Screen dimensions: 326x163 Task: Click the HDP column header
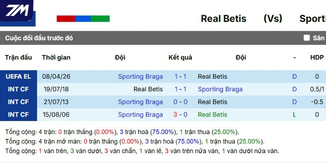(317, 57)
